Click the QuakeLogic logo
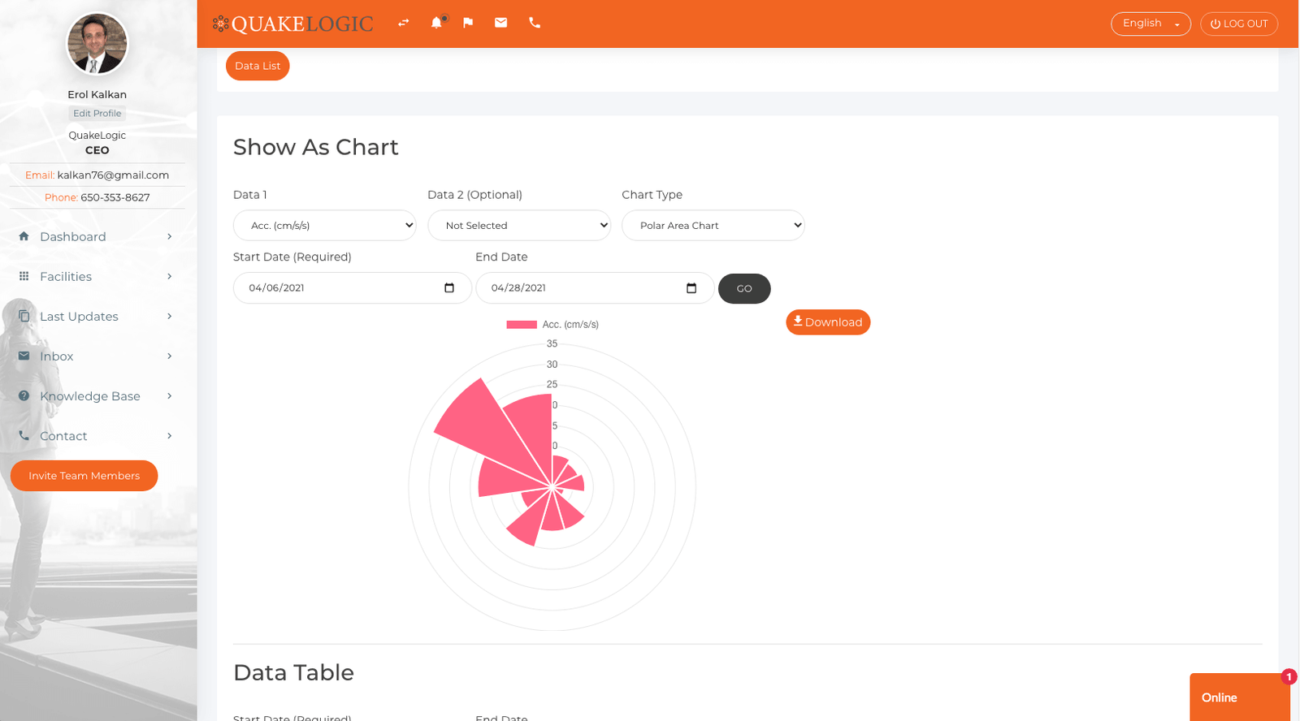 tap(293, 24)
